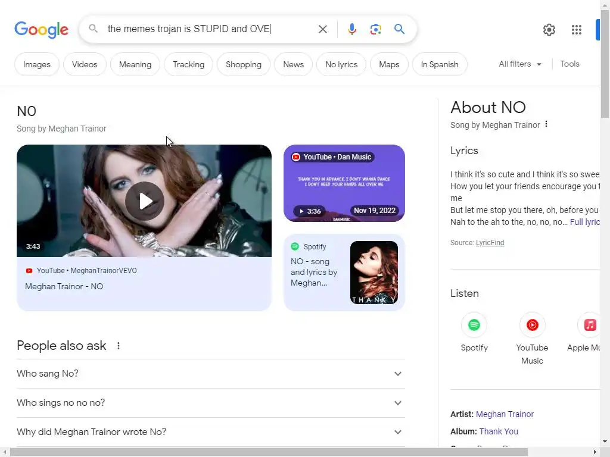Switch to the Shopping results
The width and height of the screenshot is (610, 457).
pos(244,64)
